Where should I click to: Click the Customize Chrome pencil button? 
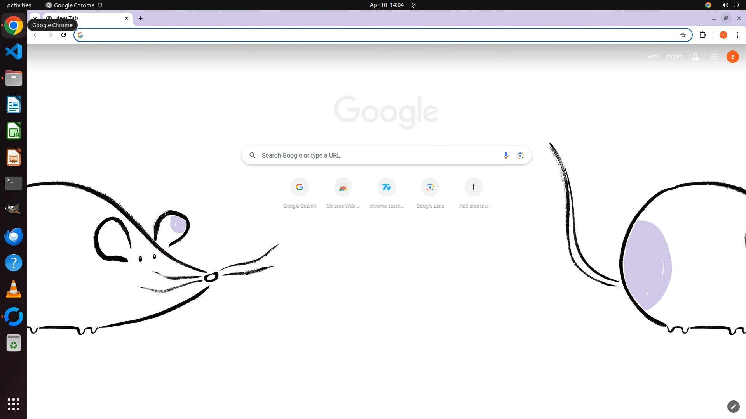(x=733, y=407)
